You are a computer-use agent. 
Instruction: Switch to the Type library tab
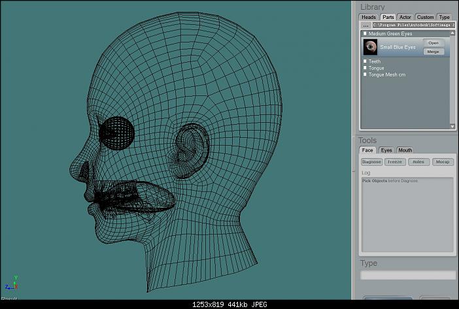pyautogui.click(x=444, y=17)
